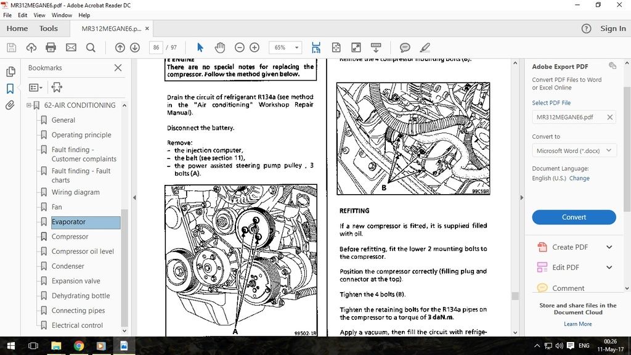Collapse the left navigation pane arrow
The width and height of the screenshot is (631, 355).
coord(134,198)
